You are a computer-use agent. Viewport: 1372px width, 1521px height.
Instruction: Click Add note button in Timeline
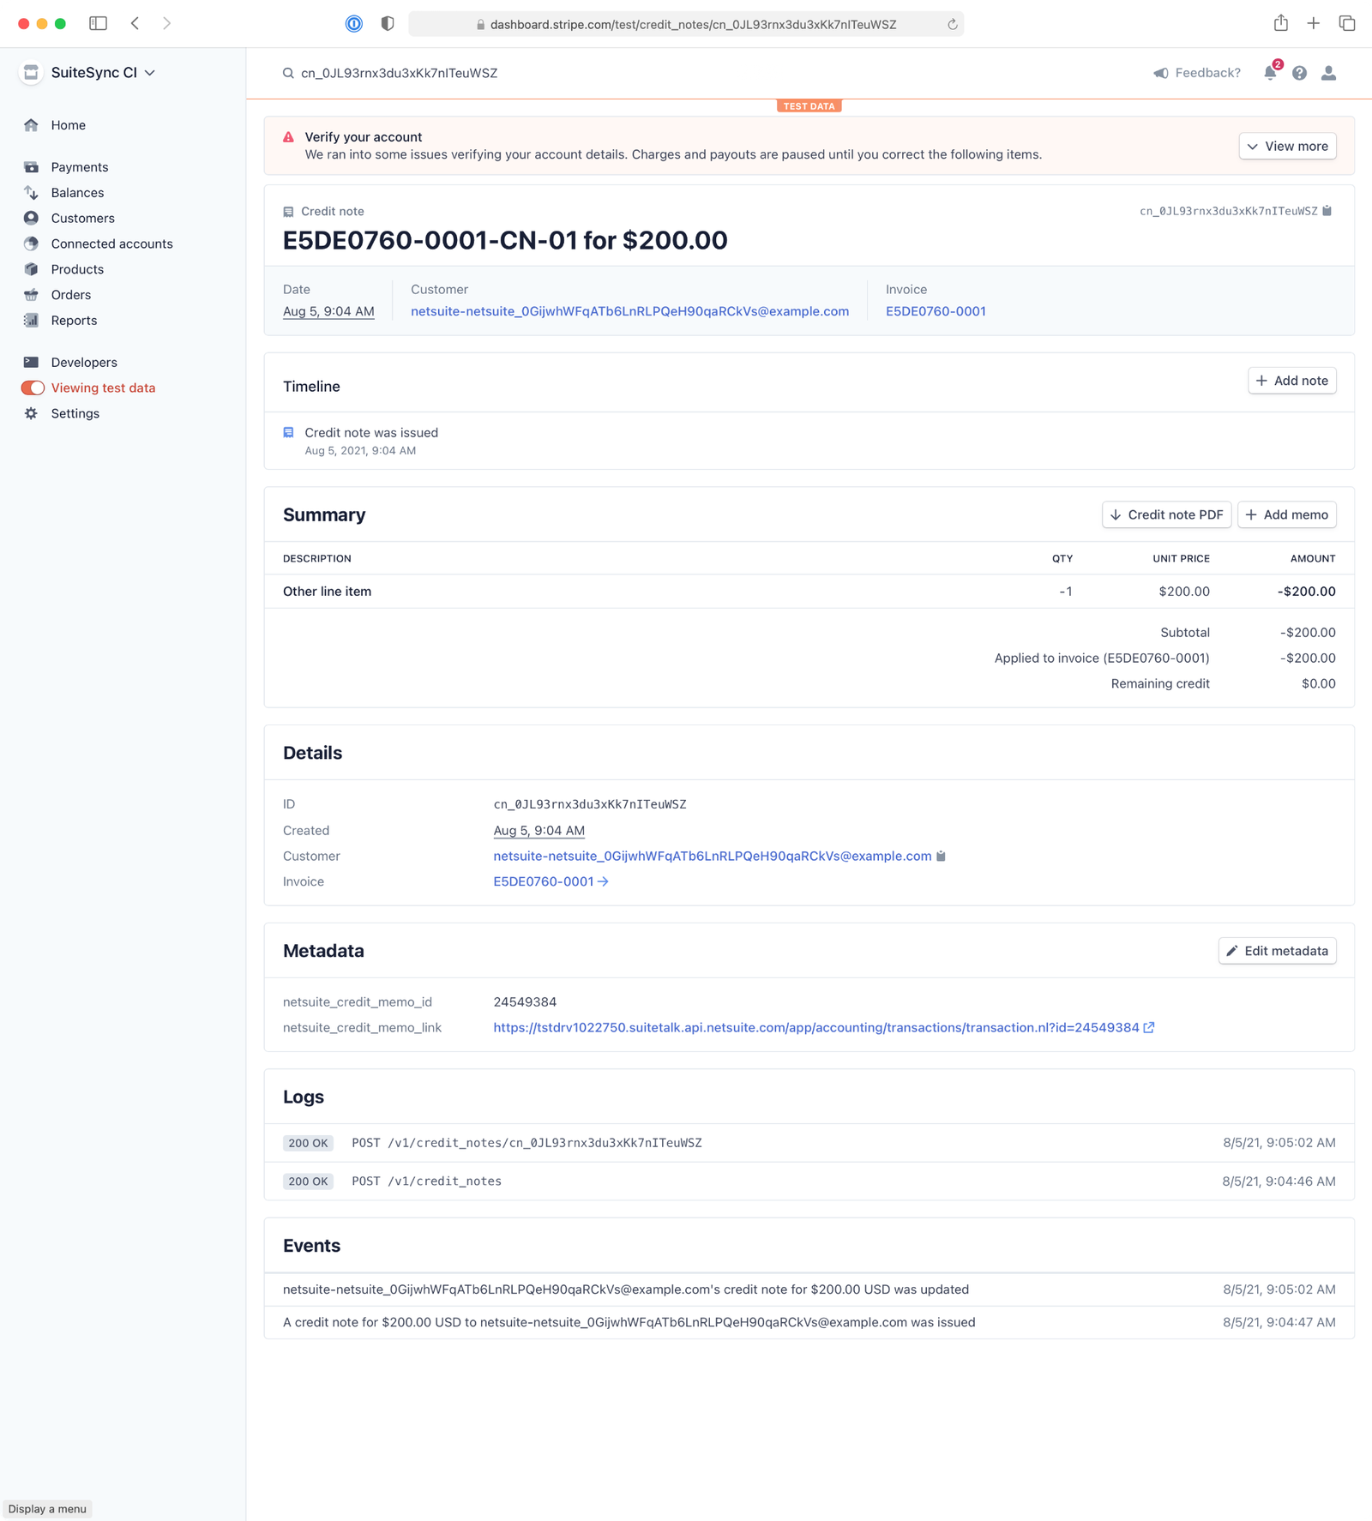pos(1291,381)
